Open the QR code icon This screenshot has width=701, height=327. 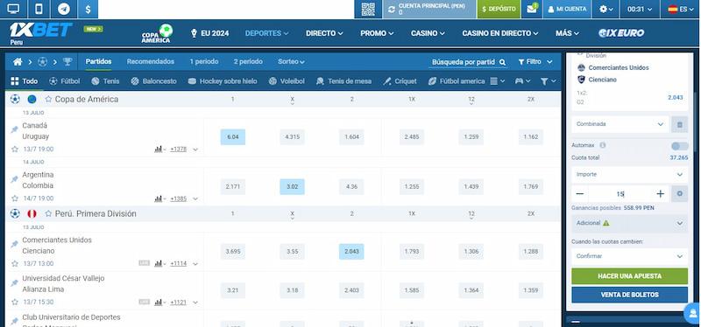click(x=368, y=9)
